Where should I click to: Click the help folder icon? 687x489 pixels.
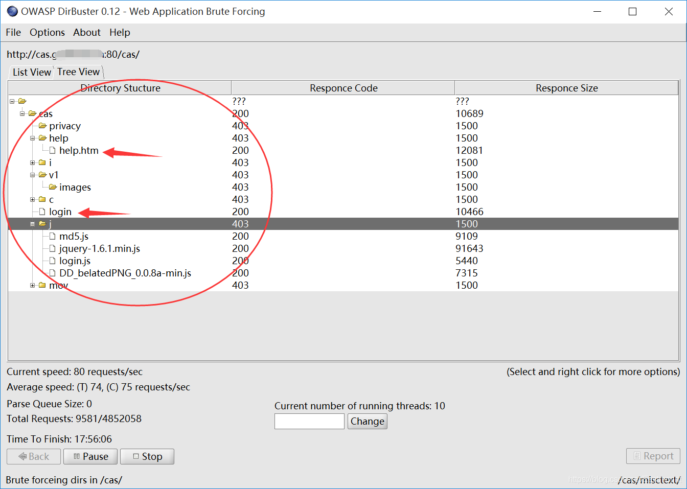42,138
